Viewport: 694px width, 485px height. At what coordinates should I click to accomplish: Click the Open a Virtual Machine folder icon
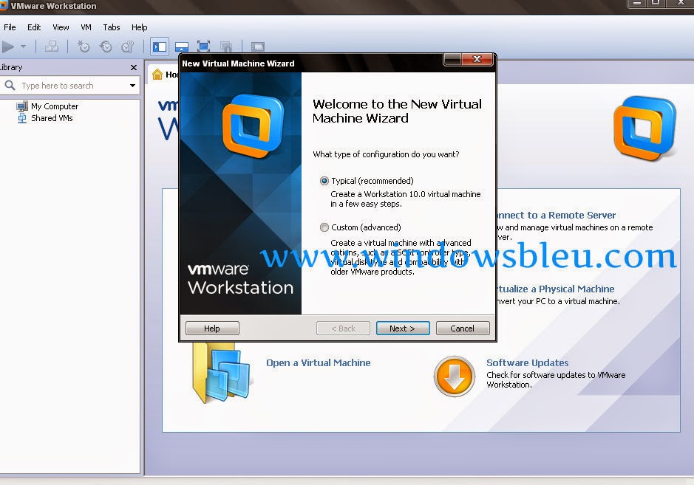coord(222,374)
